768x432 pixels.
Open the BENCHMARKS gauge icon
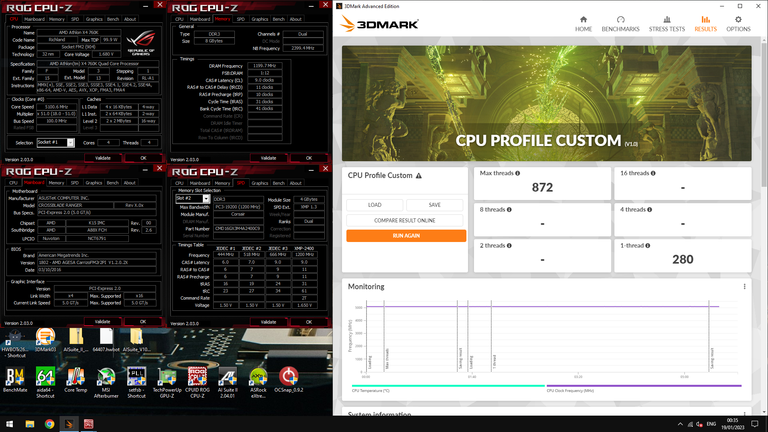[x=620, y=20]
